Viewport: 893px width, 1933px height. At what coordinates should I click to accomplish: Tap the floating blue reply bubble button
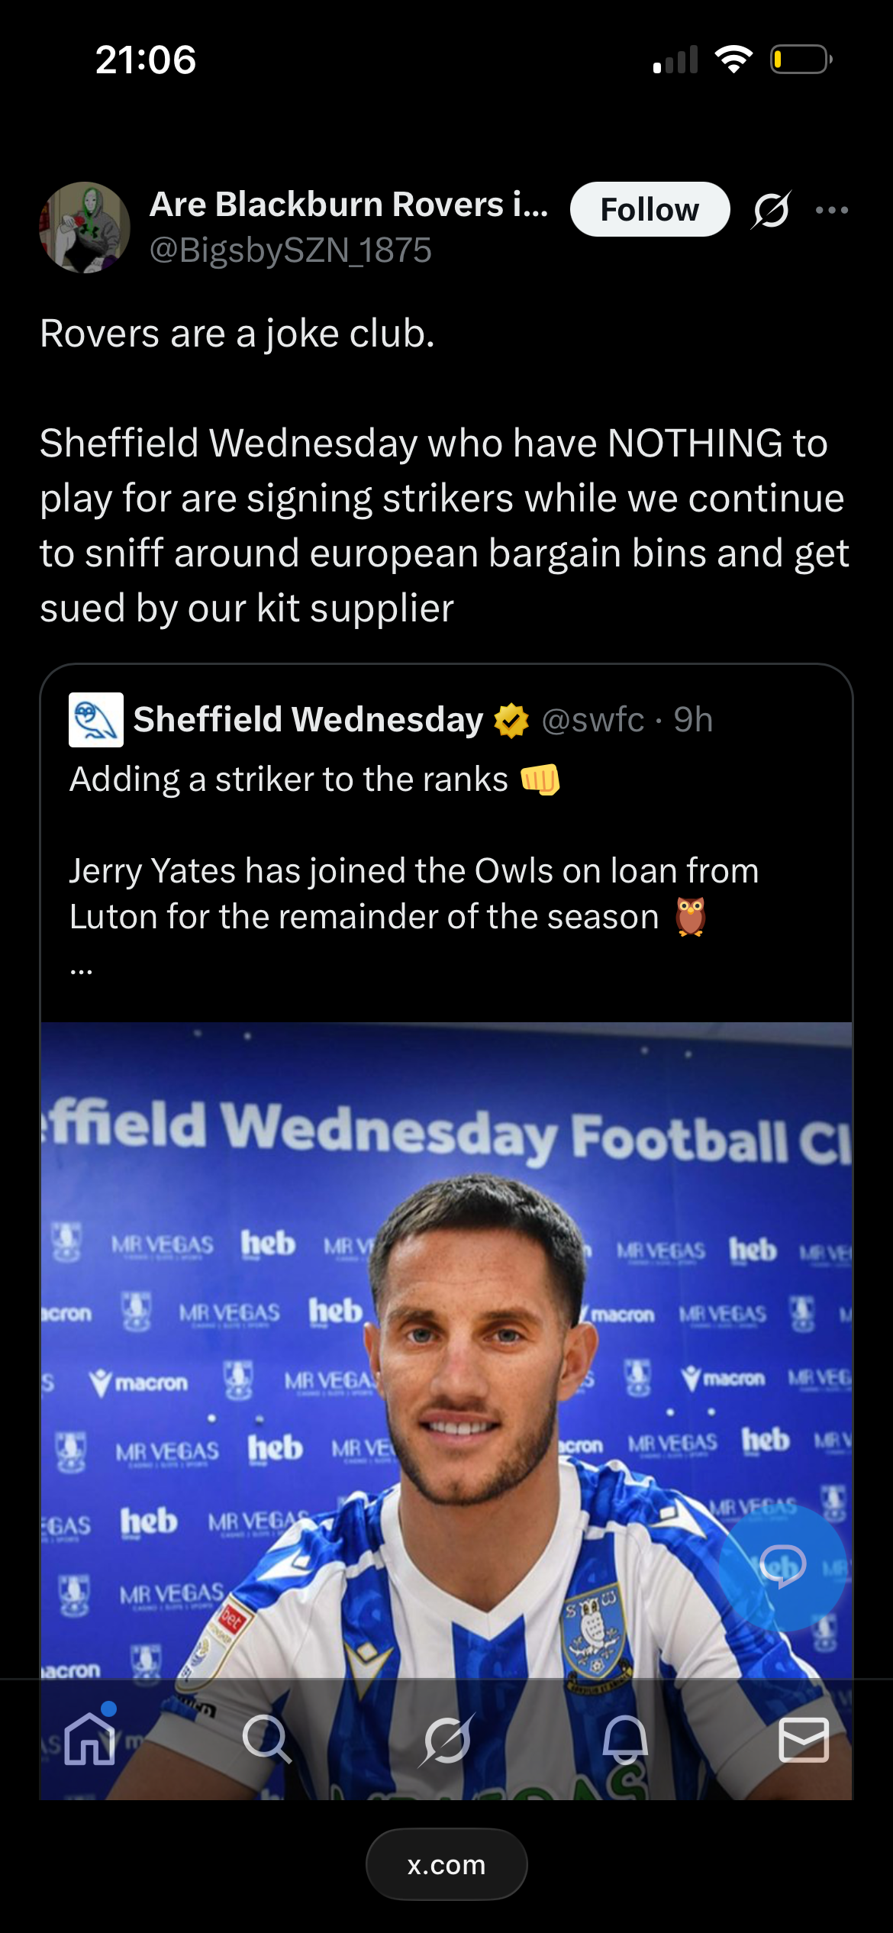click(x=782, y=1567)
